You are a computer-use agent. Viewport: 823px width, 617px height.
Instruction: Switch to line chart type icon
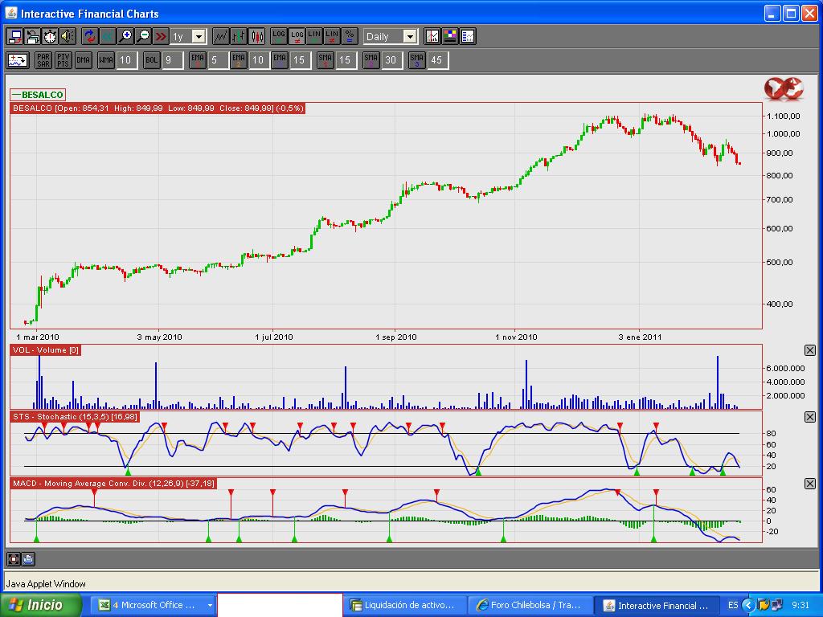coord(220,36)
